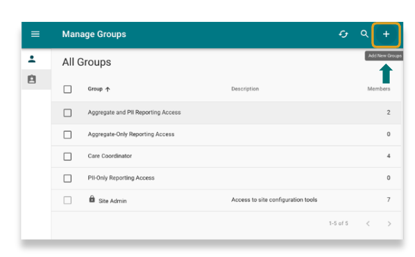The image size is (415, 257).
Task: Sort by the Group column header
Action: click(95, 89)
